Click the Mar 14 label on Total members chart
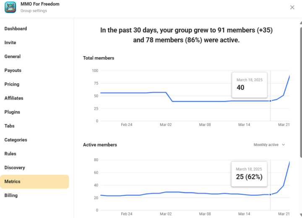The image size is (302, 218). (x=244, y=125)
